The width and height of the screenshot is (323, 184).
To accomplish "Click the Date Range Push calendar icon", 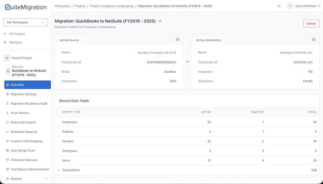I will (x=8, y=151).
